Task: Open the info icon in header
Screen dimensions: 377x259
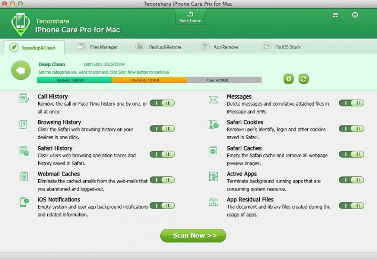Action: [x=355, y=15]
